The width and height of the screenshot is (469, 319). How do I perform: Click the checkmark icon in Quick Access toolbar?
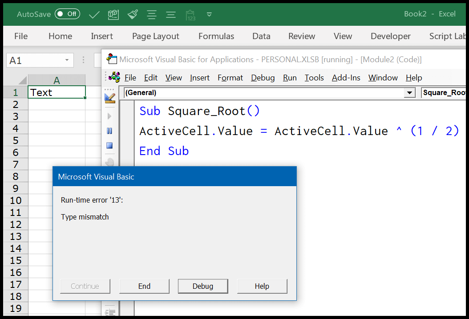tap(94, 14)
